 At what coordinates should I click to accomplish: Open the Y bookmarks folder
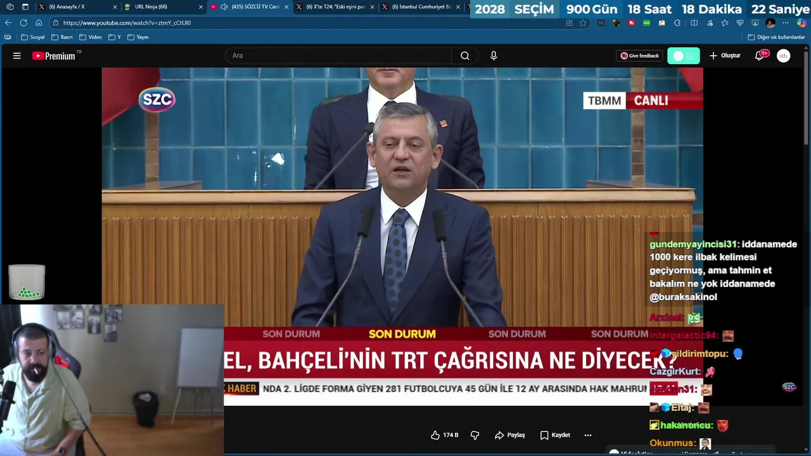click(x=115, y=37)
